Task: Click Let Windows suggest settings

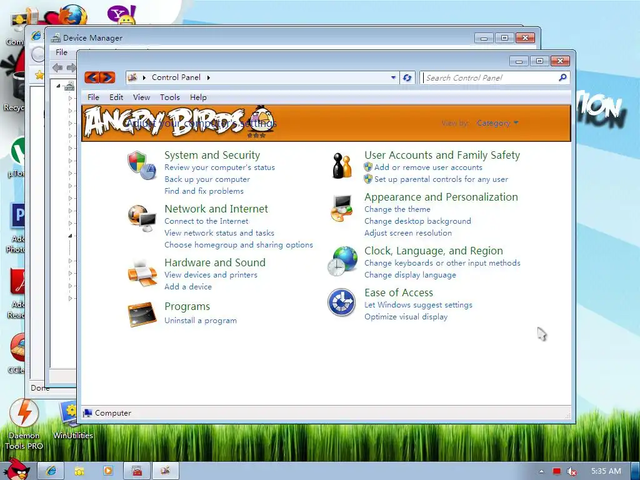Action: coord(418,305)
